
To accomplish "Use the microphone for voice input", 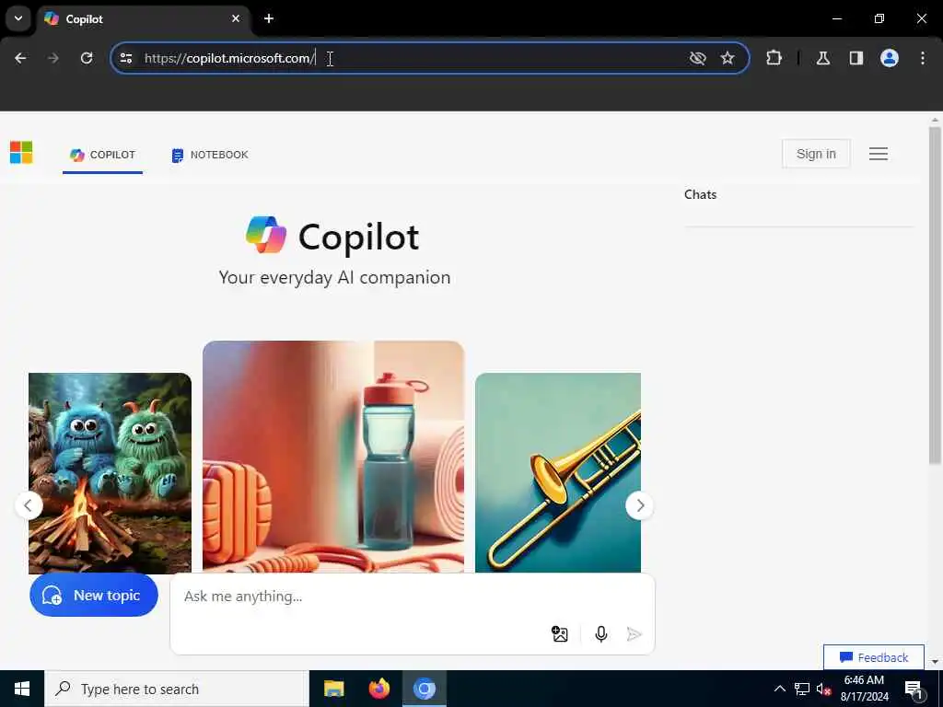I will point(600,633).
